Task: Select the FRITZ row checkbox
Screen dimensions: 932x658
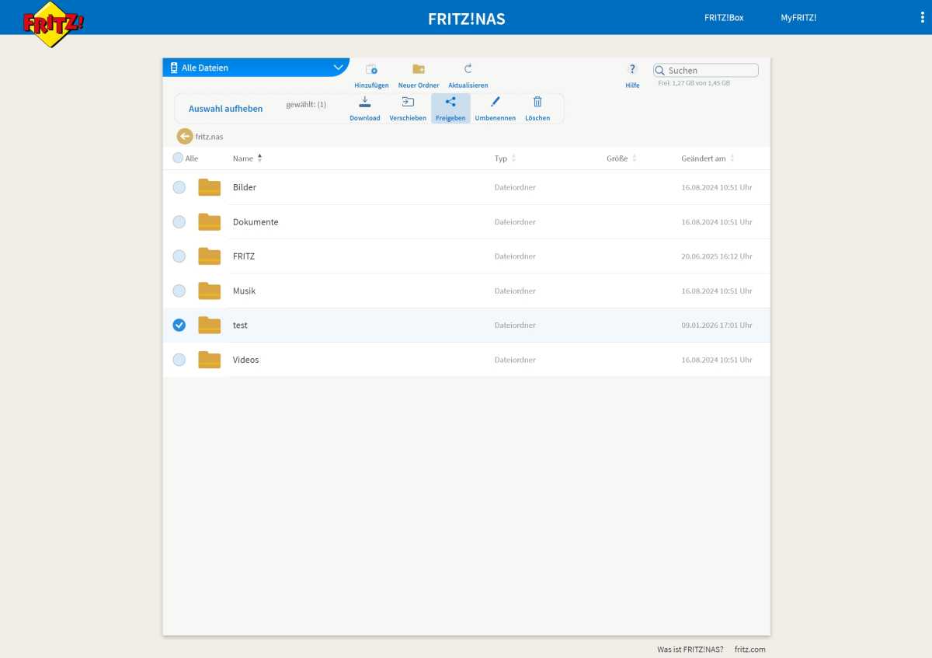Action: pyautogui.click(x=179, y=256)
